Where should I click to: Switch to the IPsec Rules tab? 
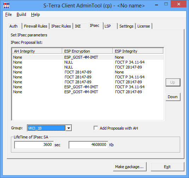[61, 26]
